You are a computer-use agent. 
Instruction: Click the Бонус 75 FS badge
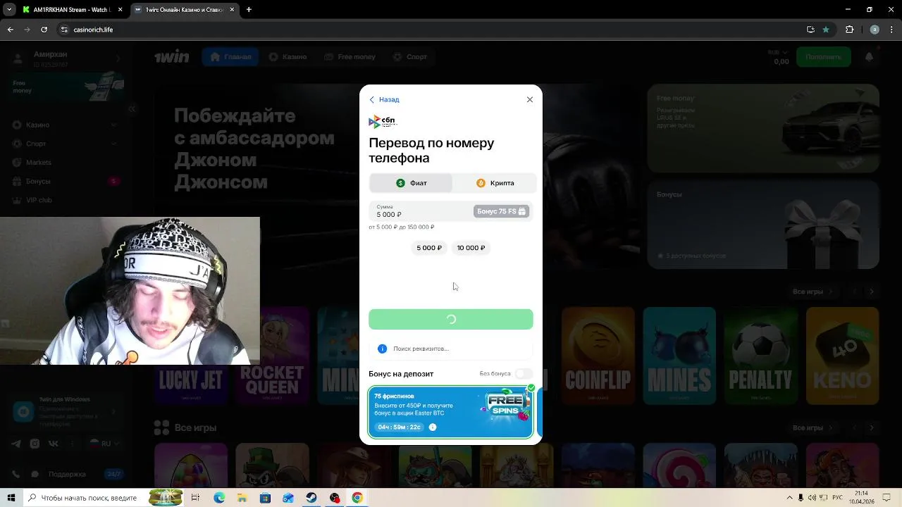[502, 211]
